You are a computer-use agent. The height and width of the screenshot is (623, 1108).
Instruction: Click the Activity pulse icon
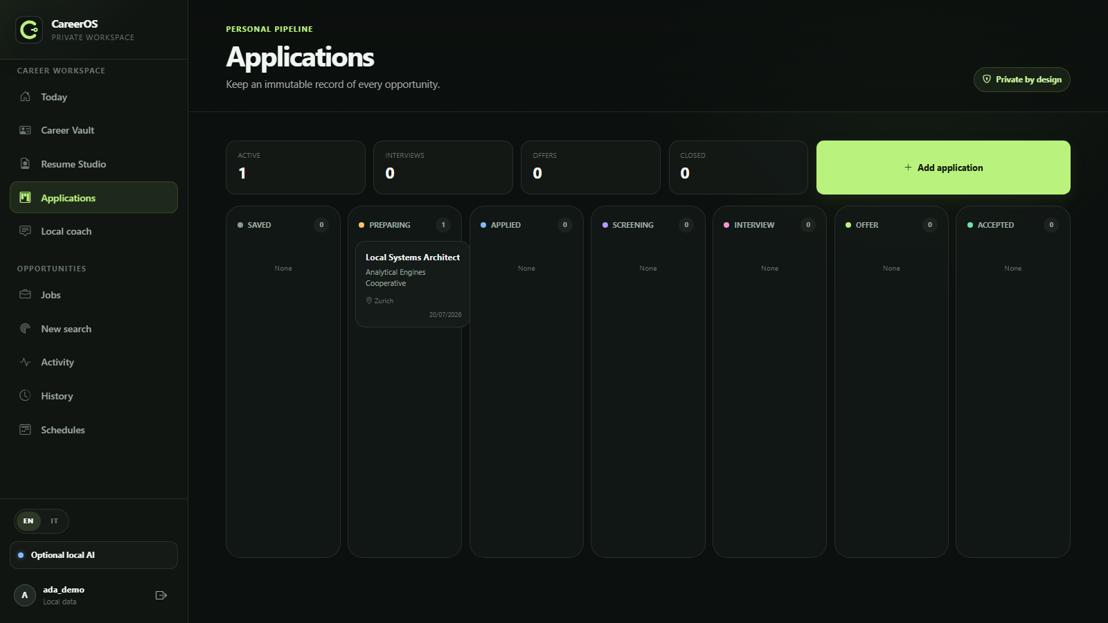[x=25, y=362]
